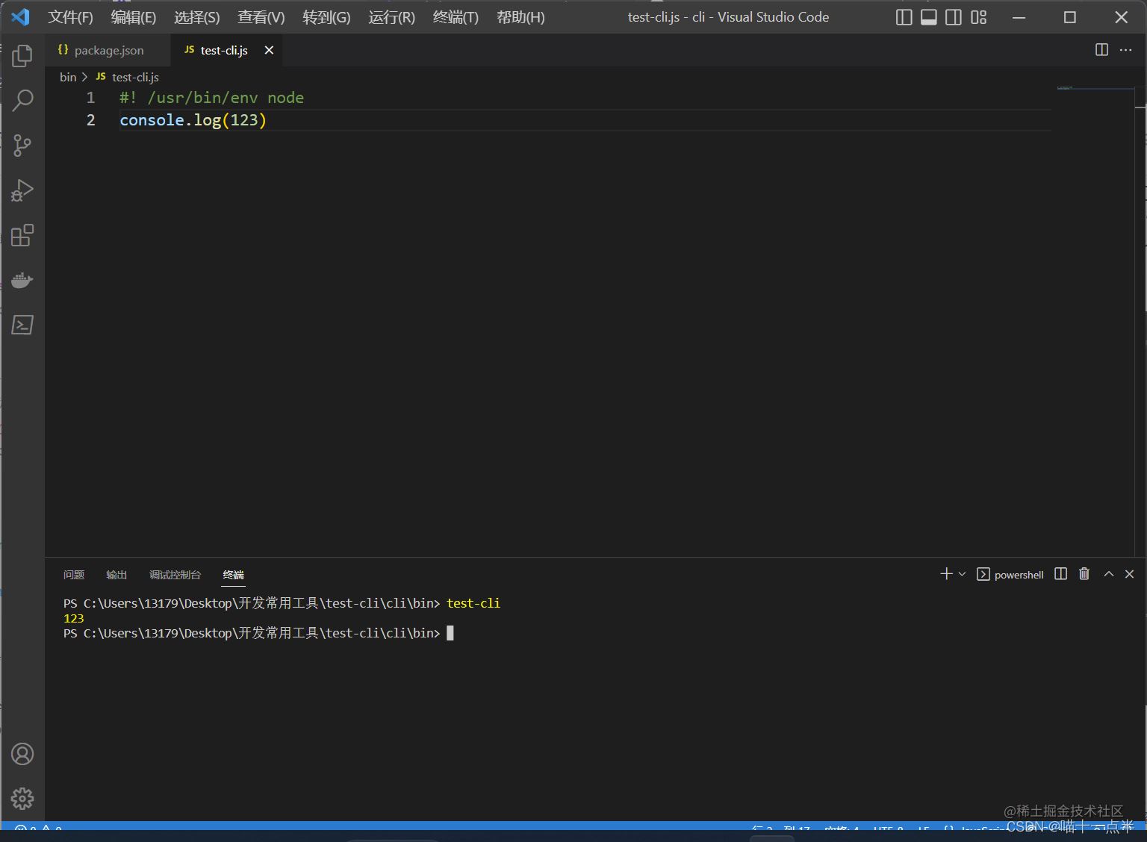
Task: Switch to the 调试控制台 panel tab
Action: 175,575
